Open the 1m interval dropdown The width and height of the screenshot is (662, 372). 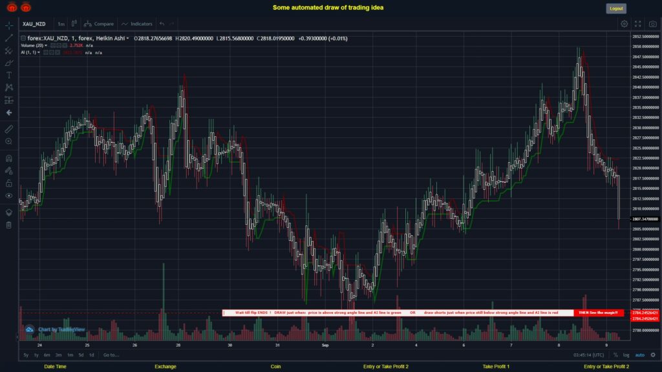62,23
